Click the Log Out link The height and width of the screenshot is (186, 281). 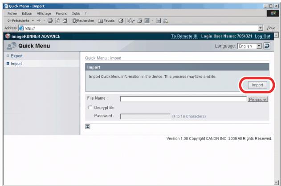click(262, 36)
